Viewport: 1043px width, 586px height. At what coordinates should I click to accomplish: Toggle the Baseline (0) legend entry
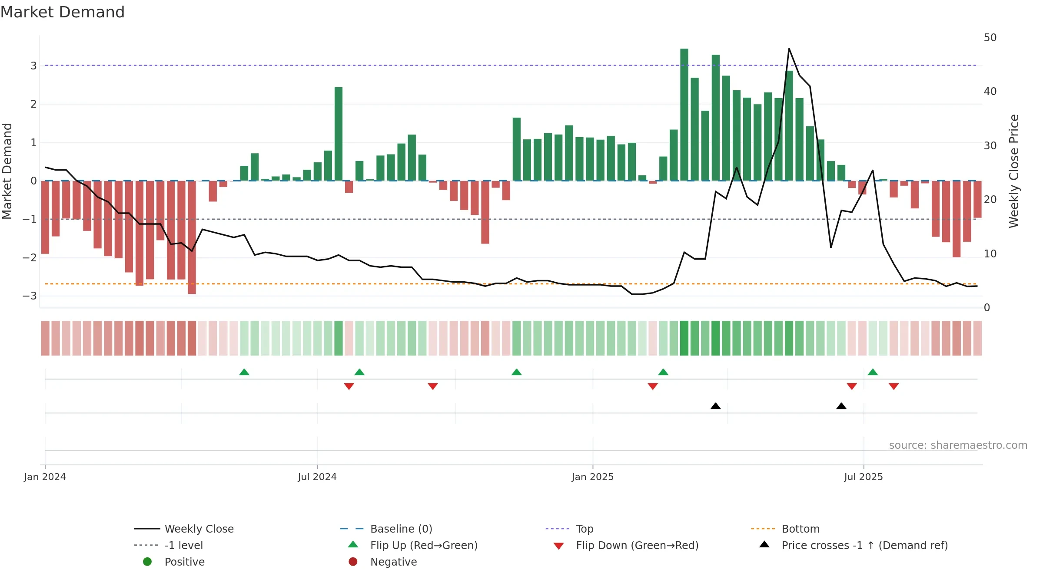(386, 529)
